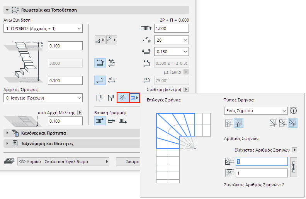Select the second winder distribution icon
Viewport: 306px width, 199px height.
click(283, 123)
